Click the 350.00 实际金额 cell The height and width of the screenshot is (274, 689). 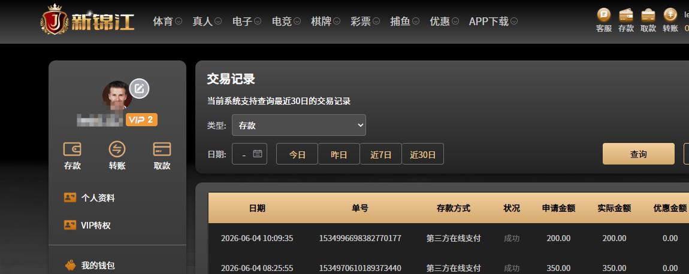(614, 268)
